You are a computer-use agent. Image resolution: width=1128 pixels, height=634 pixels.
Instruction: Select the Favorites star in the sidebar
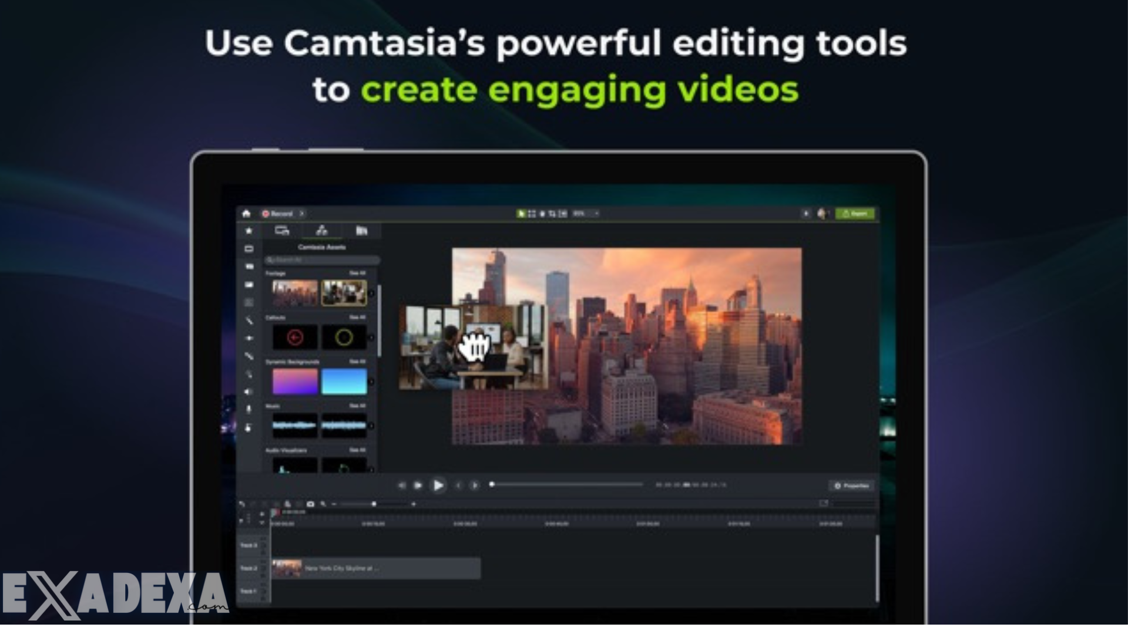[250, 231]
